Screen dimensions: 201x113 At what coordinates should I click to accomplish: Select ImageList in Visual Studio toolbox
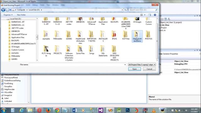click(x=8, y=95)
